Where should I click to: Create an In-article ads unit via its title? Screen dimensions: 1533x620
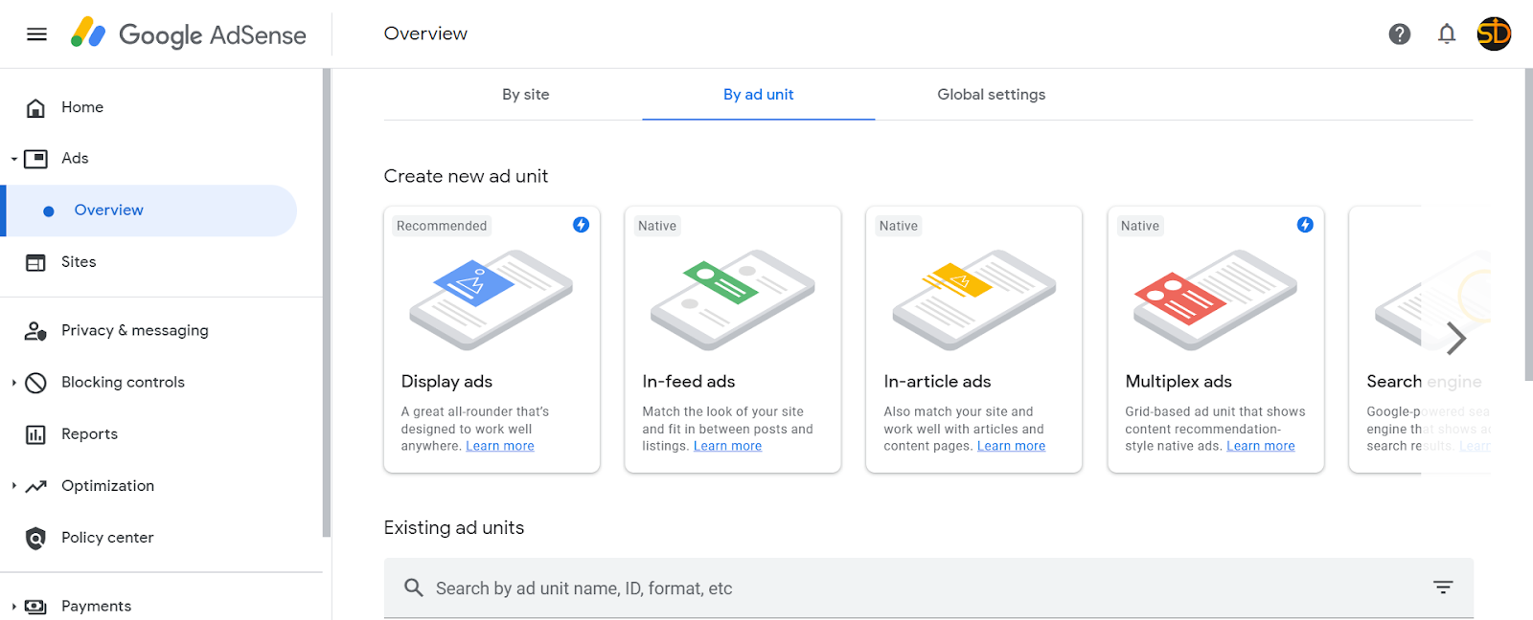pyautogui.click(x=937, y=382)
